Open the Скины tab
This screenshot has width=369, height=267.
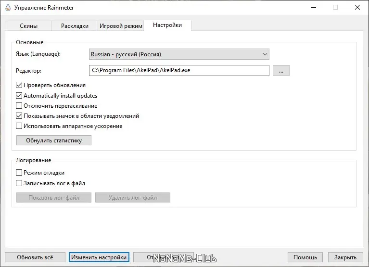[x=29, y=26]
